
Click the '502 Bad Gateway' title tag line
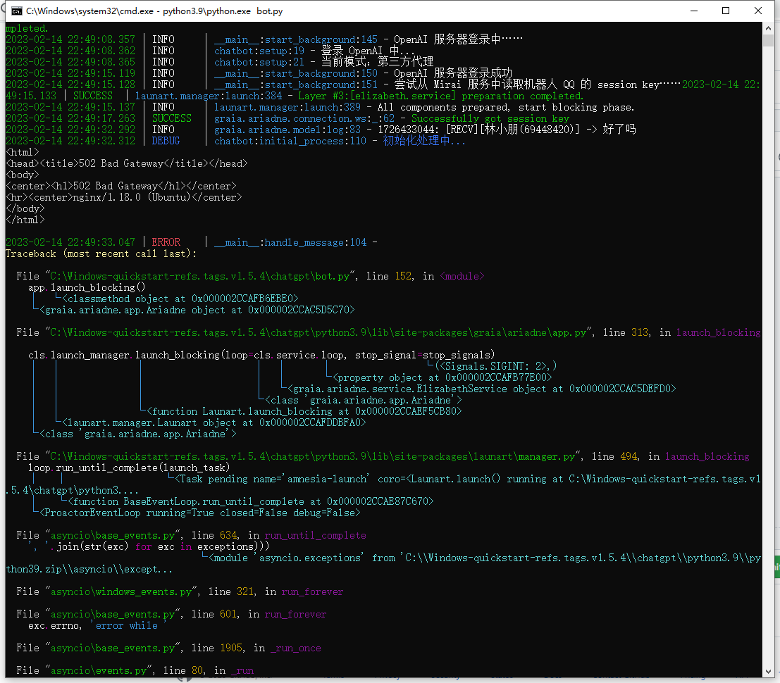tap(126, 163)
